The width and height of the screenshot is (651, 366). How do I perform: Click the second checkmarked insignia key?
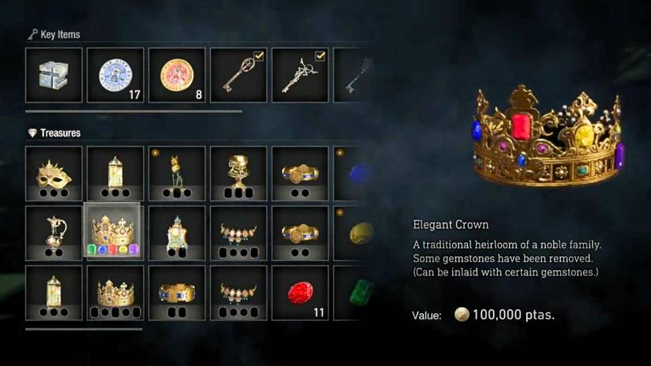300,75
